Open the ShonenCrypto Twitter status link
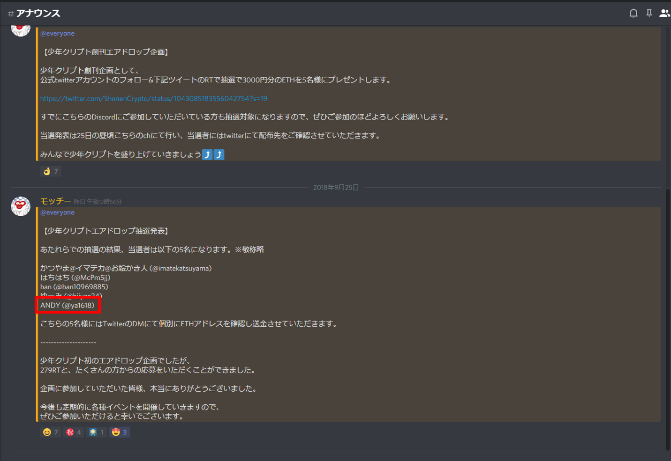 [x=153, y=99]
